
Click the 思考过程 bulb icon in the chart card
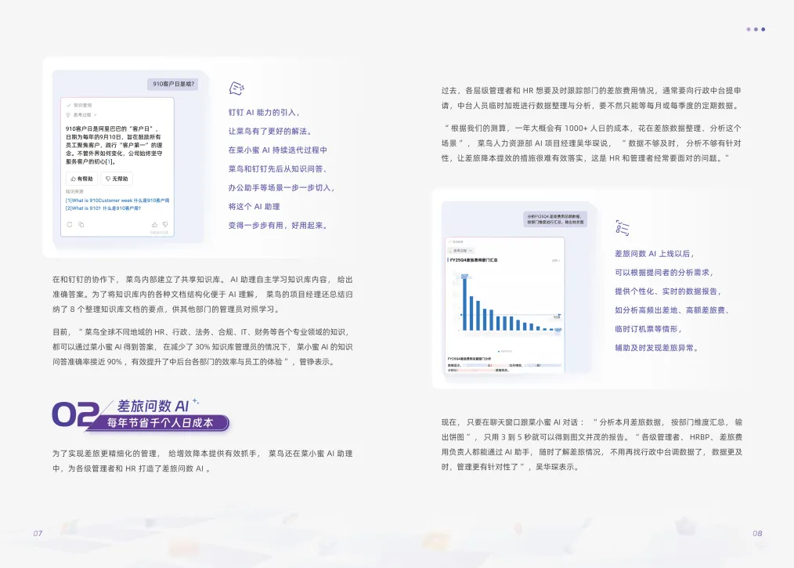click(451, 251)
